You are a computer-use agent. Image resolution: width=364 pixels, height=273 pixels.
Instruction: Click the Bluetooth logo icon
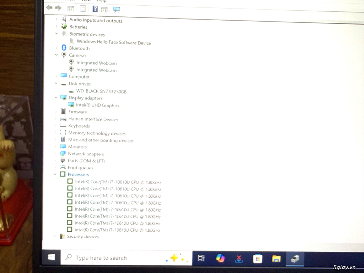(x=64, y=48)
